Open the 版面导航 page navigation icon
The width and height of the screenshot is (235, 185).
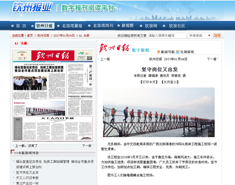tap(158, 52)
